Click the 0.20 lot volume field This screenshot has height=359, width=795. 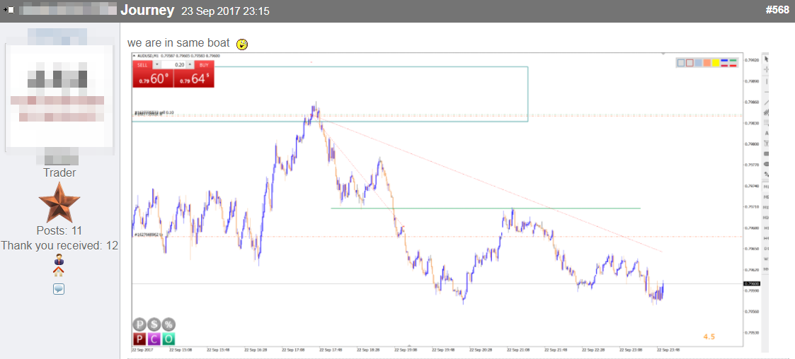tap(174, 65)
